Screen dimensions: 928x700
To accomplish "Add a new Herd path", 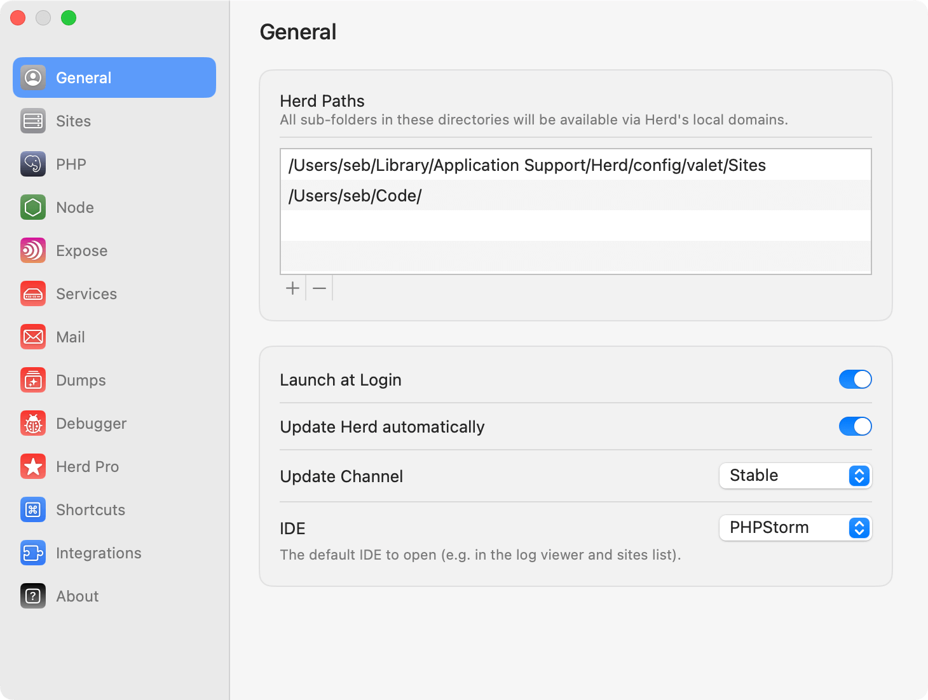I will (292, 288).
